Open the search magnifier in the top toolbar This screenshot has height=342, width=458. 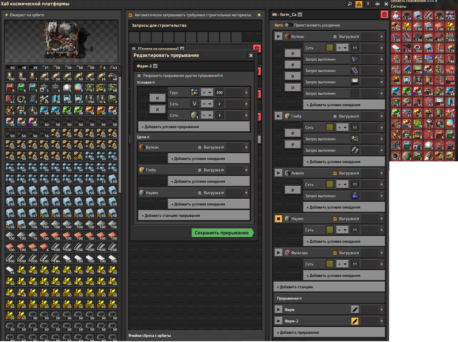pyautogui.click(x=350, y=4)
